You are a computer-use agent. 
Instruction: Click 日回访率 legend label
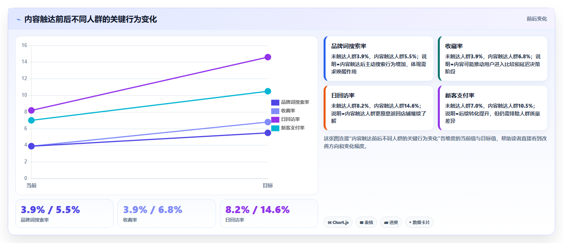(x=290, y=119)
